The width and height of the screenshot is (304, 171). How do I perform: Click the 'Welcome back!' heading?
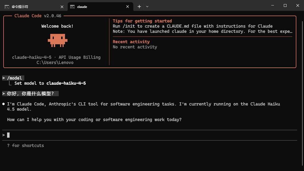click(57, 26)
